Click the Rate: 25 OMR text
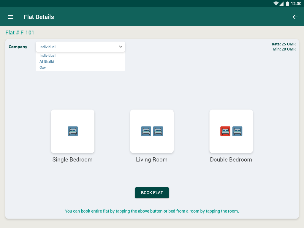Screen dimensions: 304x228 coord(284,44)
